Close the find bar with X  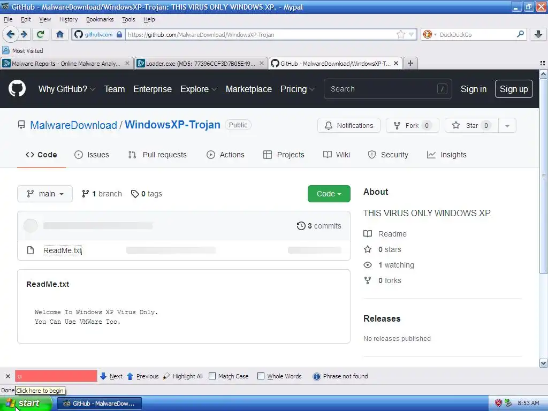click(7, 376)
